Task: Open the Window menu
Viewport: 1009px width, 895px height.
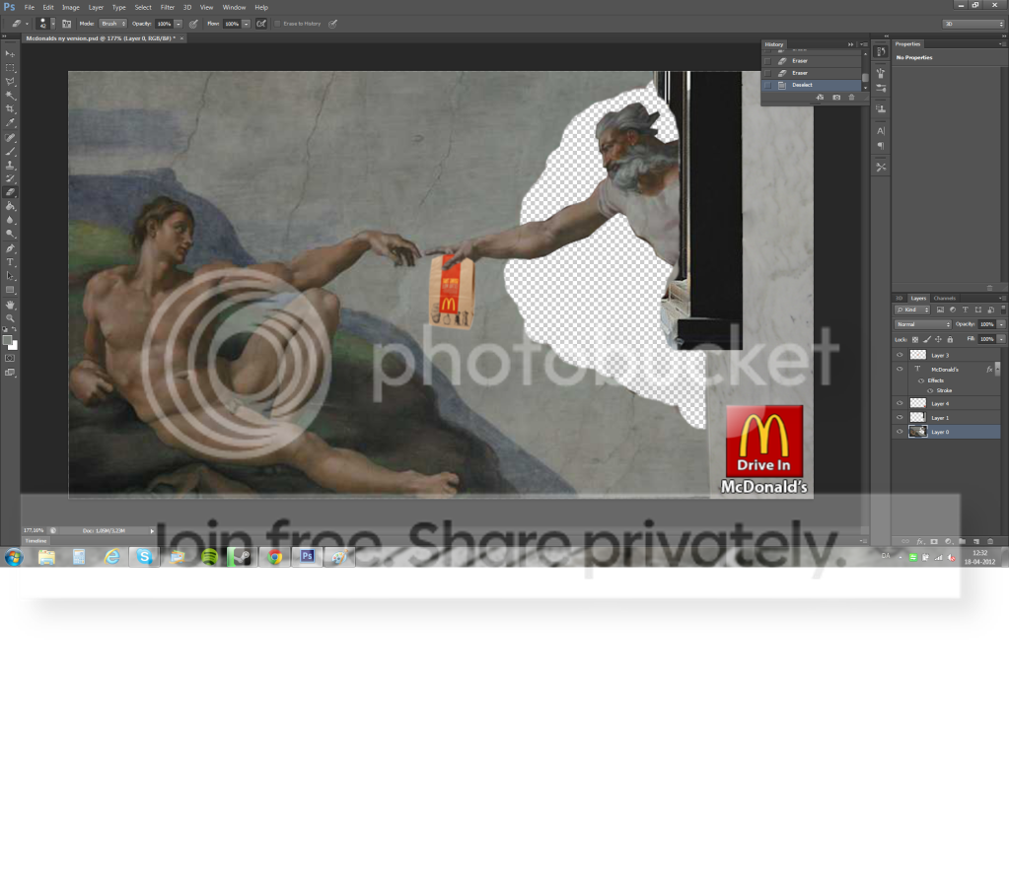Action: 234,8
